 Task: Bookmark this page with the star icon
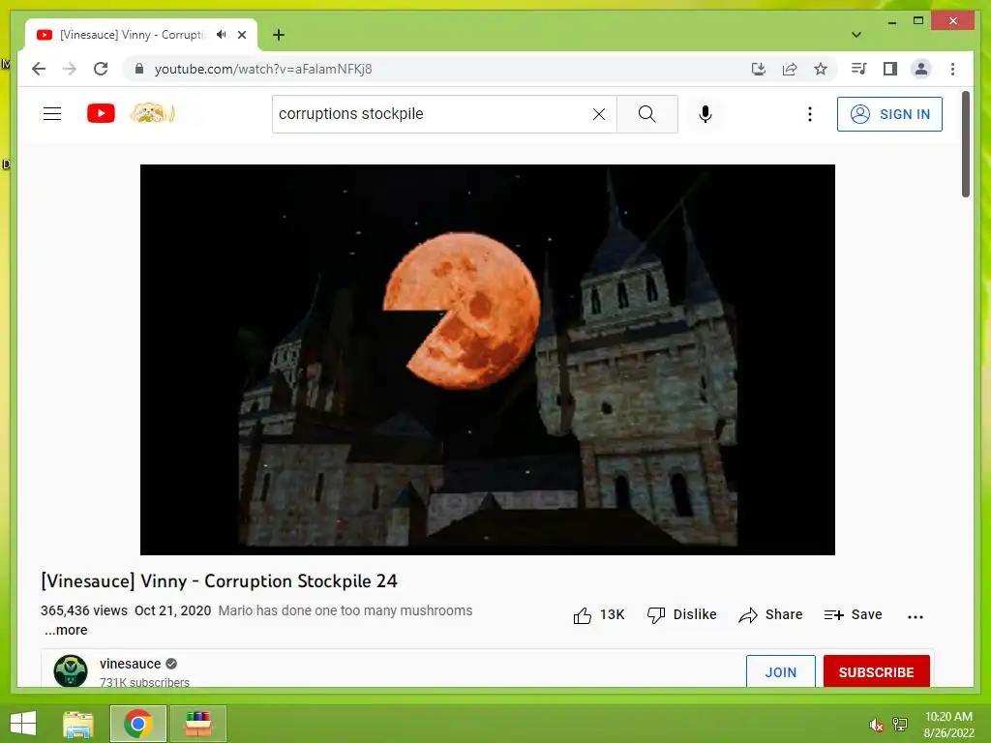pyautogui.click(x=821, y=69)
